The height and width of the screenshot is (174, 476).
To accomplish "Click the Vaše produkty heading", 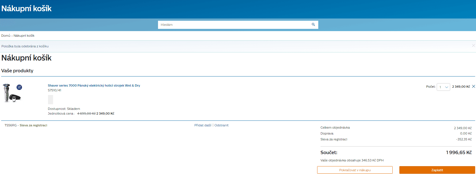I will click(17, 71).
